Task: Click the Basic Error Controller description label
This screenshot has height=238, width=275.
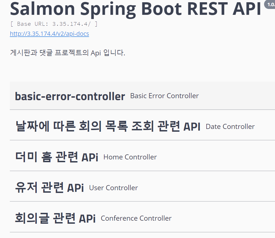Action: [164, 96]
